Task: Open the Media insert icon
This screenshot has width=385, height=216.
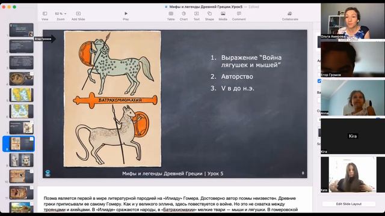Action: [x=223, y=14]
